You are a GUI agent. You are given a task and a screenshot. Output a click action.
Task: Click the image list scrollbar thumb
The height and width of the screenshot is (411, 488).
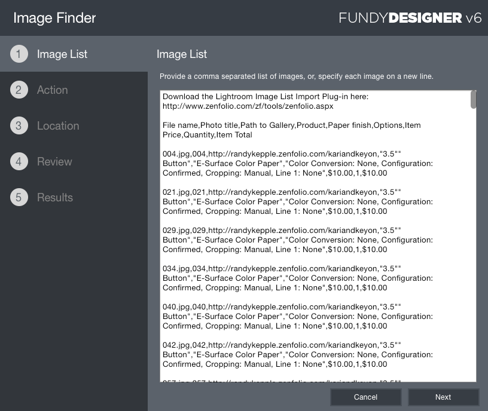(474, 100)
